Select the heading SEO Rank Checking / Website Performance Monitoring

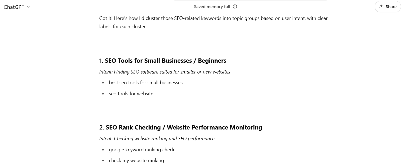184,127
